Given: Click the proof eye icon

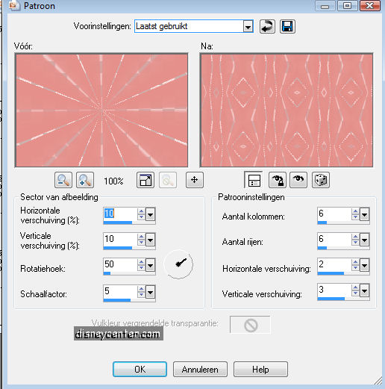Looking at the screenshot, I should 298,180.
